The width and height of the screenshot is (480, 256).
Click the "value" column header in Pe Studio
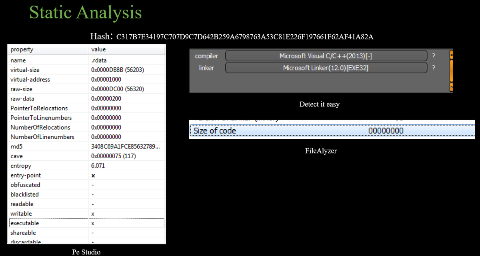pyautogui.click(x=127, y=50)
